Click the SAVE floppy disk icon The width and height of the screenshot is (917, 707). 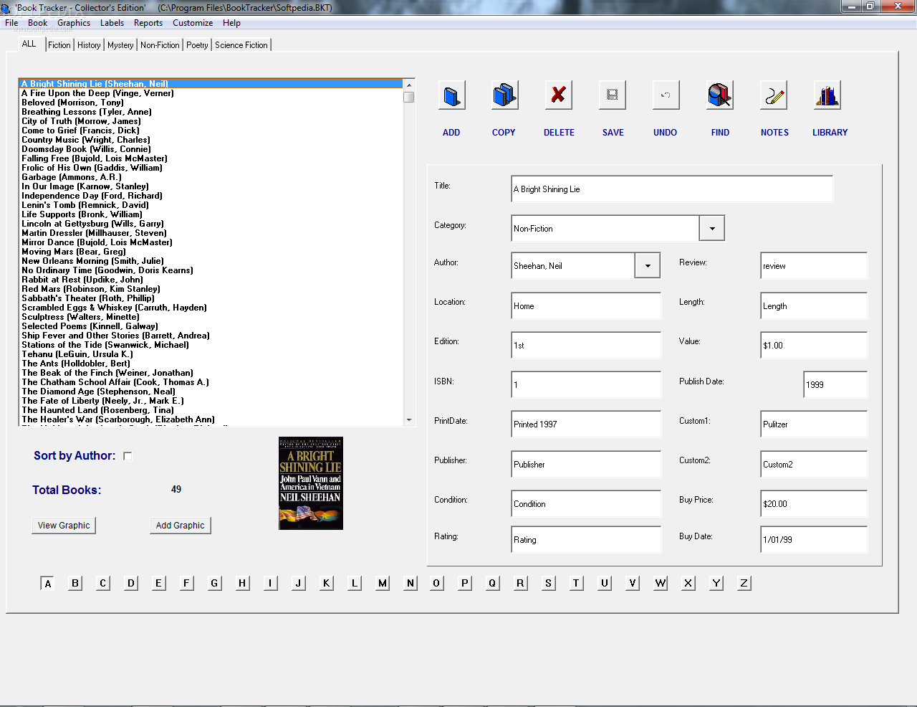613,95
